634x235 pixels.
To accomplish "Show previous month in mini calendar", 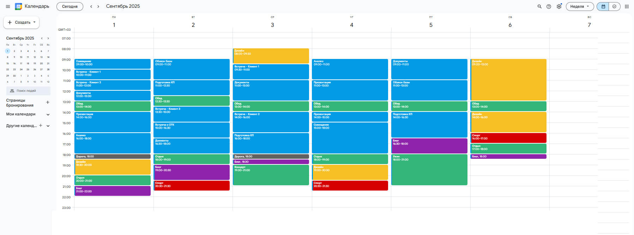I will tap(42, 38).
